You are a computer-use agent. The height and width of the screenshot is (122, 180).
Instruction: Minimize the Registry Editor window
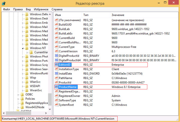[159, 3]
